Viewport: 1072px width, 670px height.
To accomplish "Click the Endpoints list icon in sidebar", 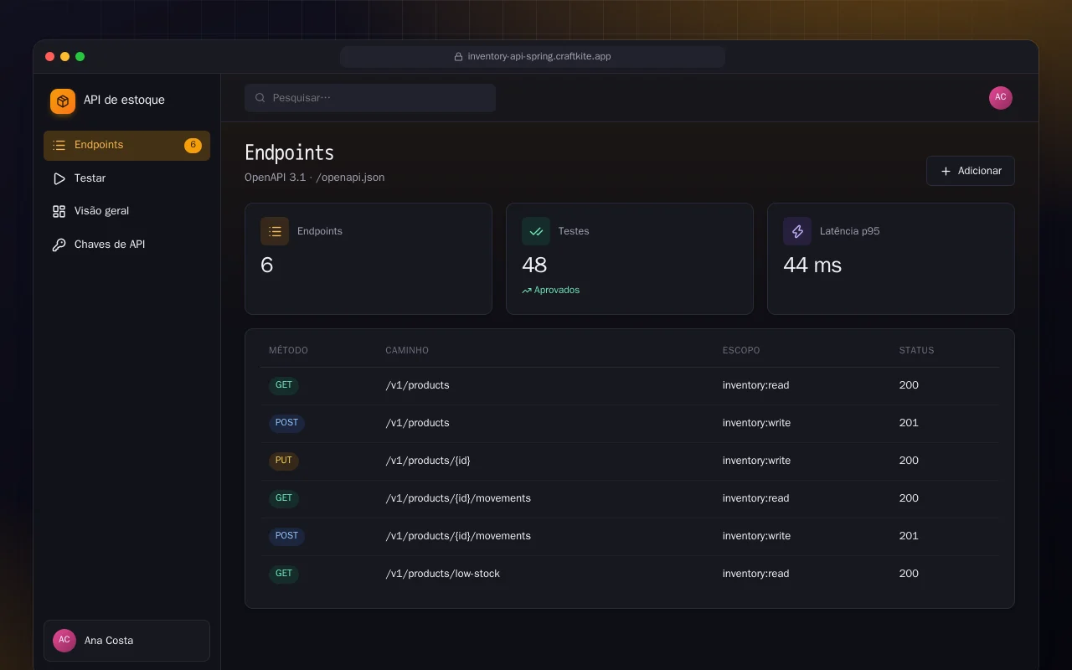I will click(x=59, y=146).
